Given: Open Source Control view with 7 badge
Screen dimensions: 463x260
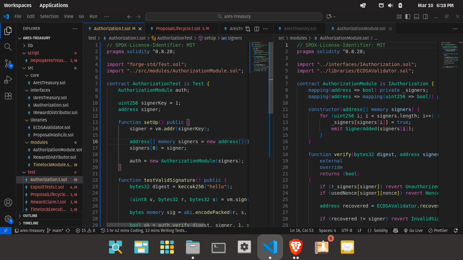Looking at the screenshot, I should (8, 64).
